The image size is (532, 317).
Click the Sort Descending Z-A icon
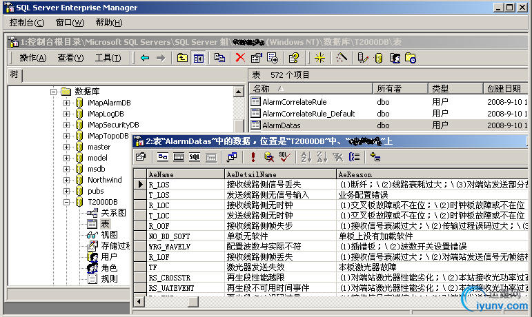(x=322, y=157)
